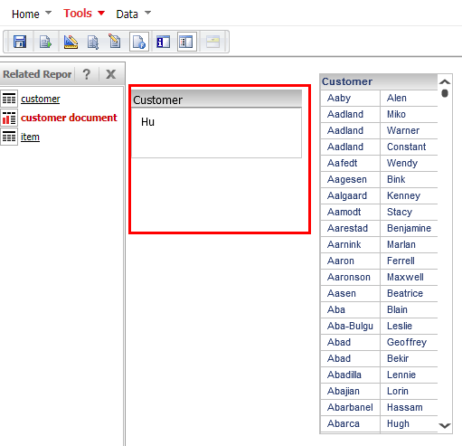
Task: Select customer Abadilla
Action: tap(344, 375)
